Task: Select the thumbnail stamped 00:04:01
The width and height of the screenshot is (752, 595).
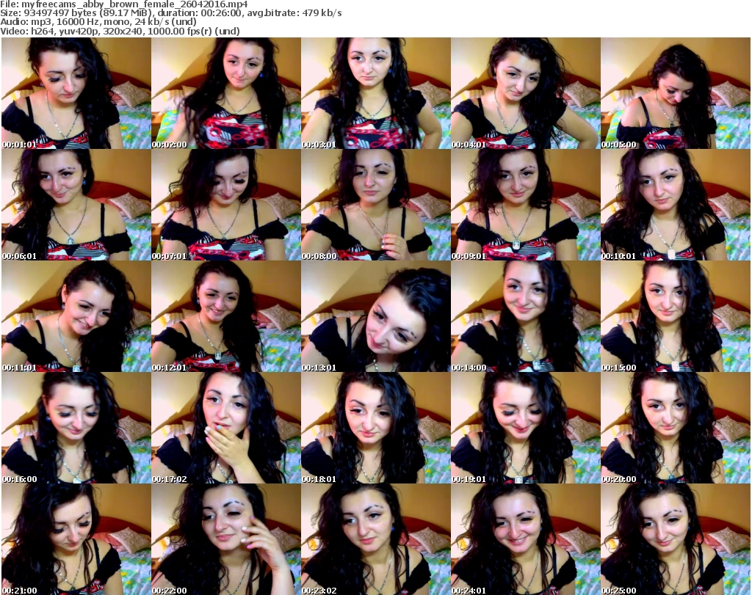Action: (526, 93)
